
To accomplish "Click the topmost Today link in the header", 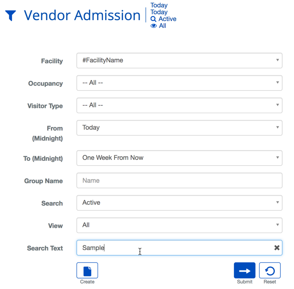I will click(x=159, y=5).
